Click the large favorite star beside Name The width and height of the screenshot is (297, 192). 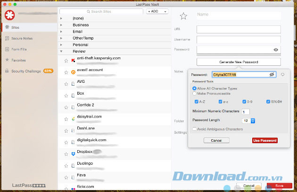pos(183,16)
